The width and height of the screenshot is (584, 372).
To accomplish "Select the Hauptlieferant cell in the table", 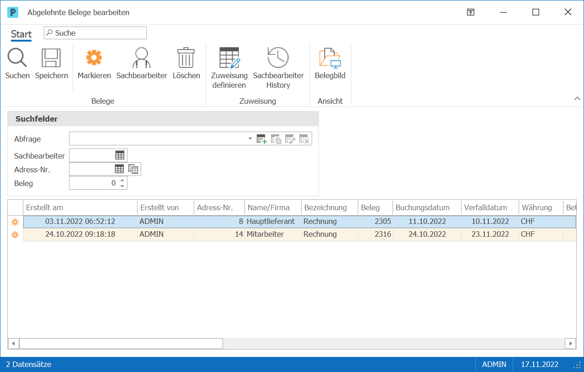I will [x=273, y=222].
